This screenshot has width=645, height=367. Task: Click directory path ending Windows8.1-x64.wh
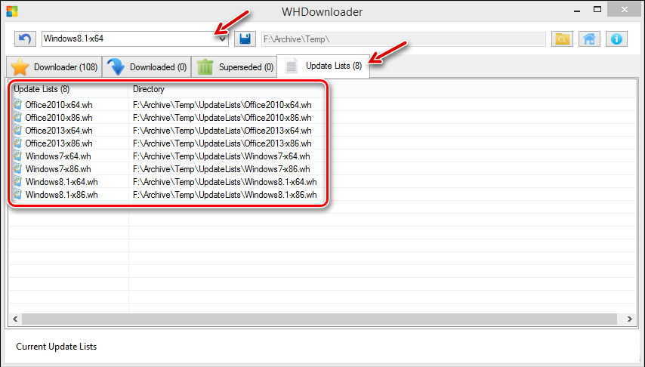(x=224, y=181)
